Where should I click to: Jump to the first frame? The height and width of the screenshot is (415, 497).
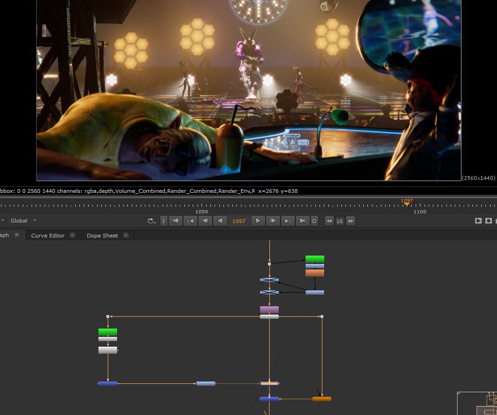pyautogui.click(x=175, y=221)
